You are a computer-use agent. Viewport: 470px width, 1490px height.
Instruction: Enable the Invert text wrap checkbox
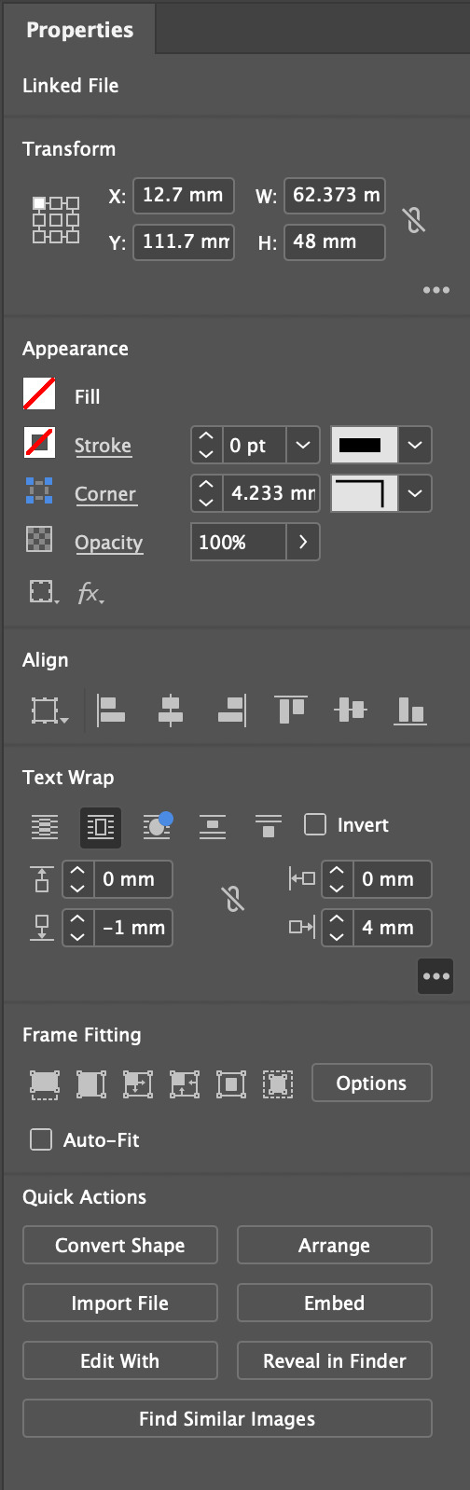(315, 824)
